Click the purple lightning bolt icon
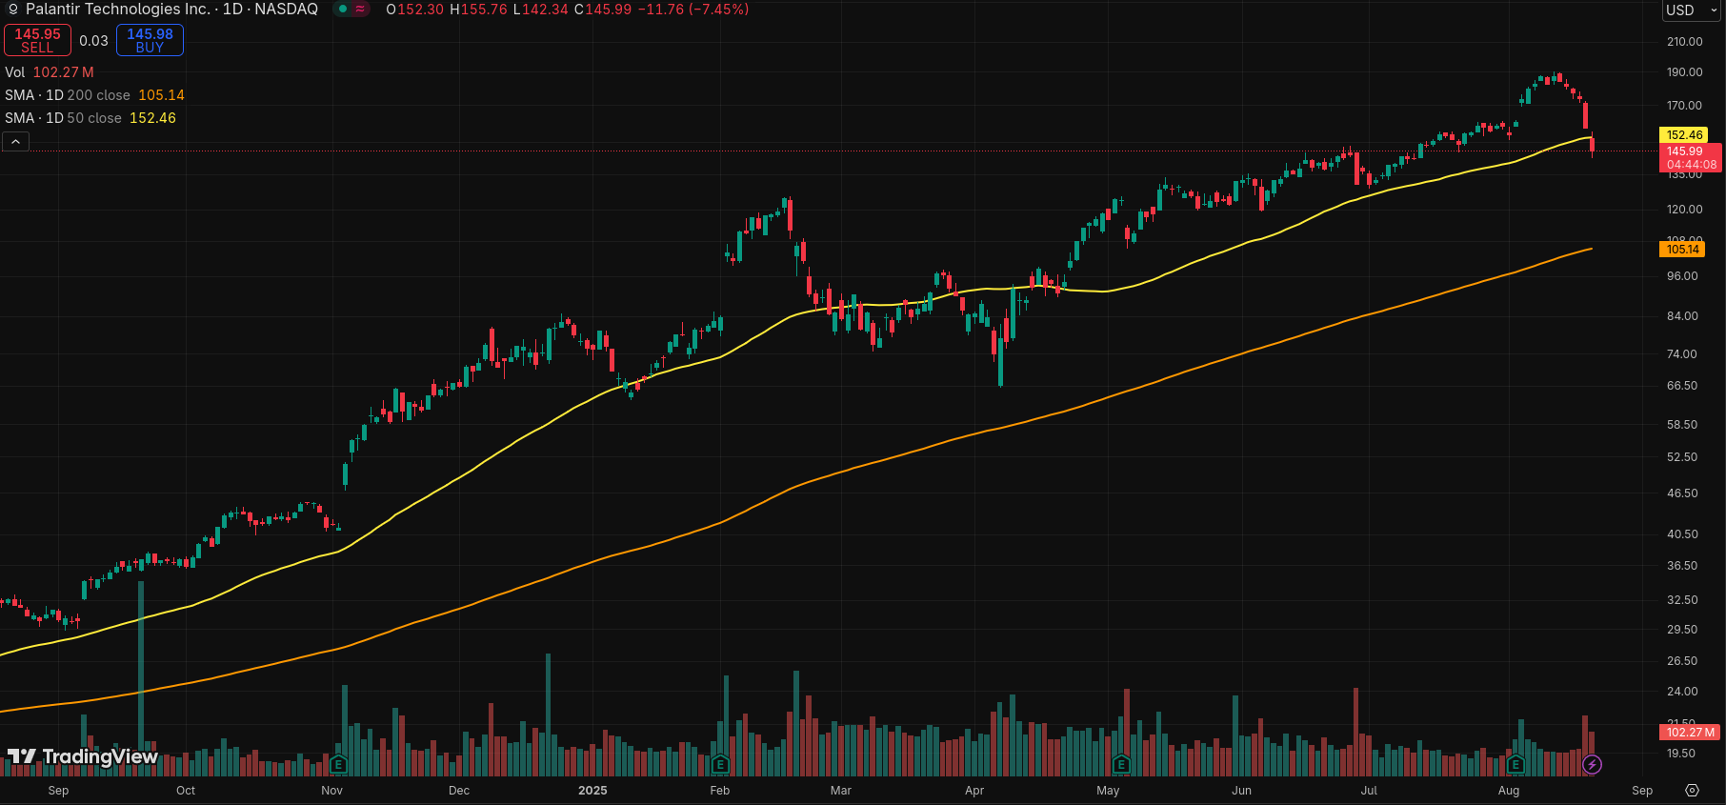1726x805 pixels. 1592,764
